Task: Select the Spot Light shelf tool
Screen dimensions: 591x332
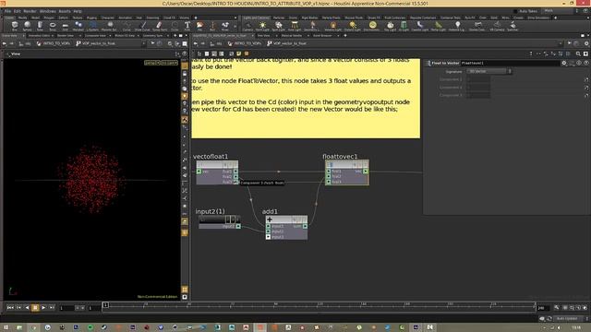Action: click(x=279, y=26)
